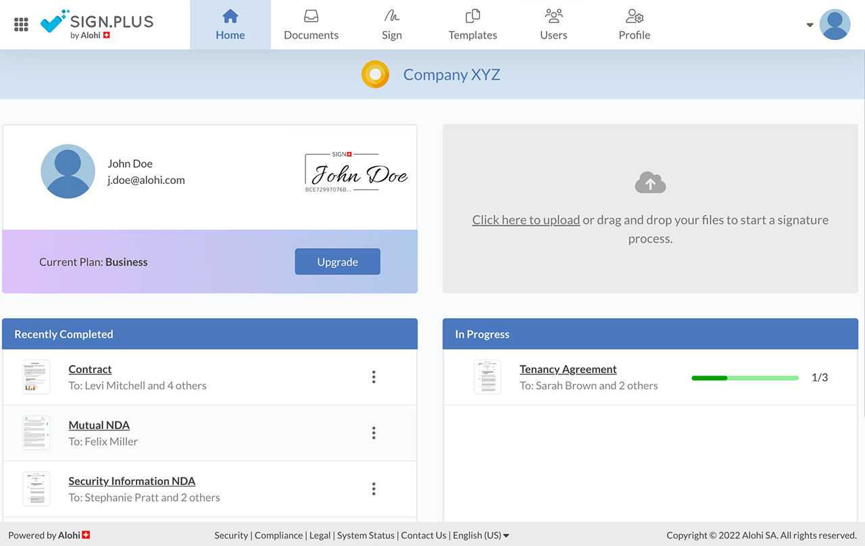The image size is (865, 546).
Task: Open the Contract document thumbnail
Action: click(36, 377)
